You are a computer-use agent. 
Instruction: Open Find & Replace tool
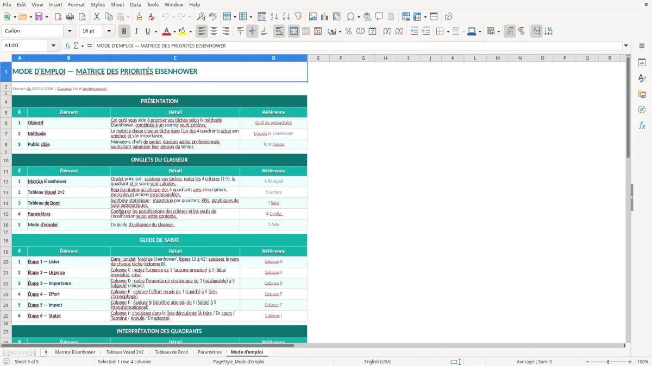pos(201,17)
